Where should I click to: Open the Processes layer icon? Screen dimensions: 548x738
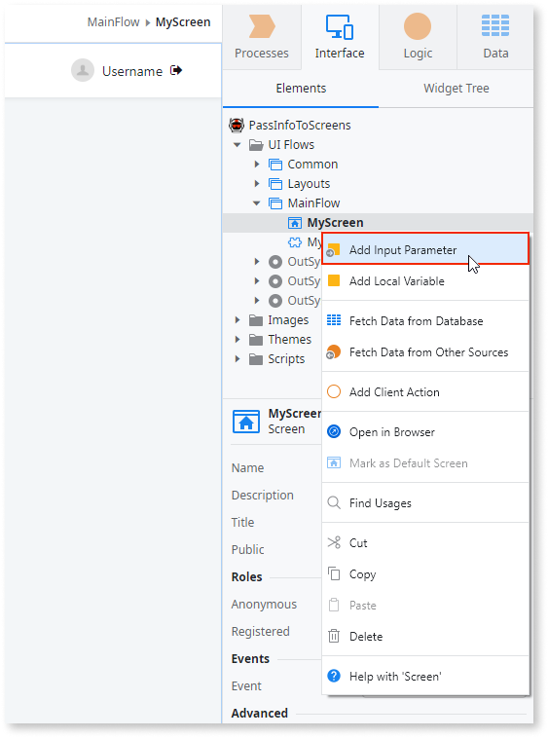(x=262, y=26)
